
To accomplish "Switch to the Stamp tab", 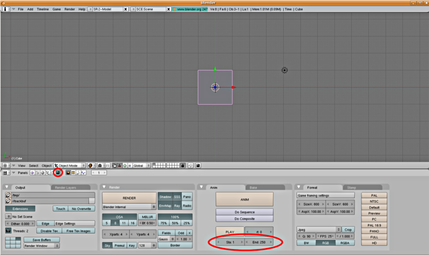I will (x=352, y=188).
